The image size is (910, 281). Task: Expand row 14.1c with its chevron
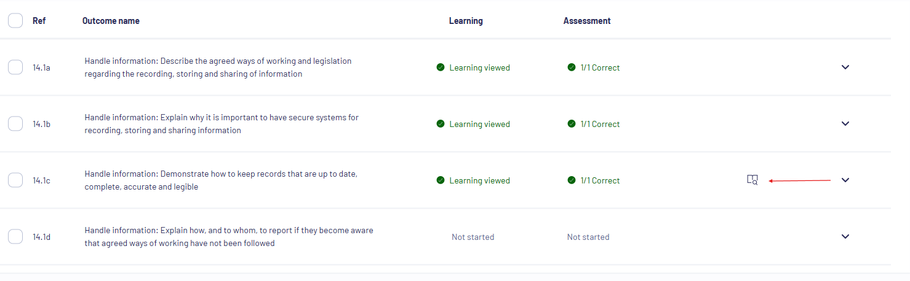(x=845, y=180)
